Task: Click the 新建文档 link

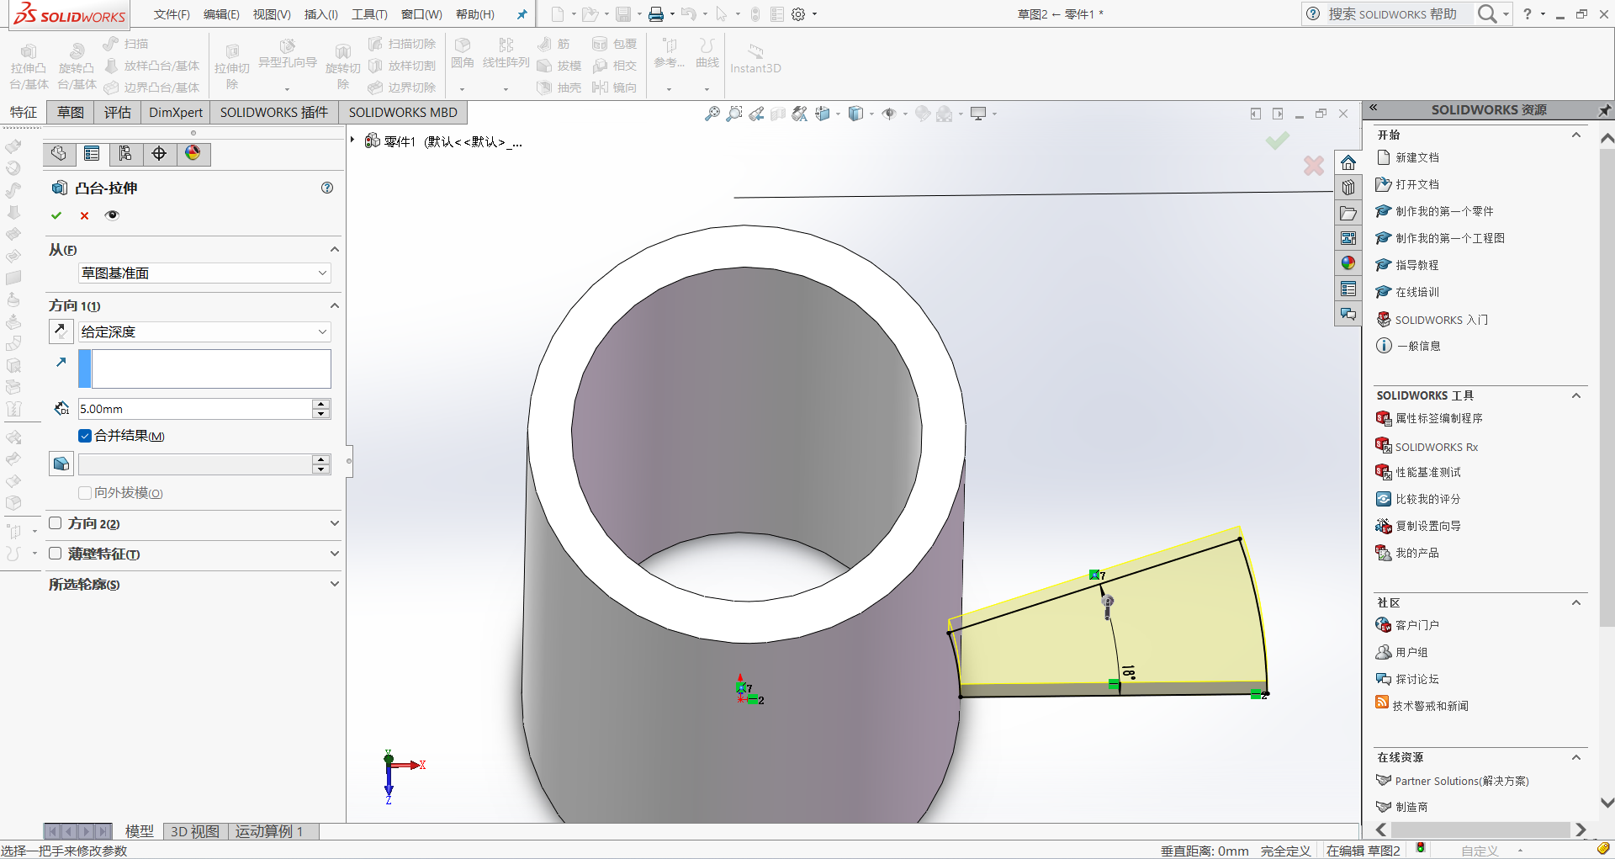Action: 1416,157
